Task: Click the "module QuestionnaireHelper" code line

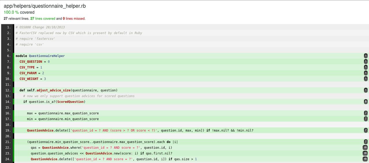Action: (x=40, y=56)
